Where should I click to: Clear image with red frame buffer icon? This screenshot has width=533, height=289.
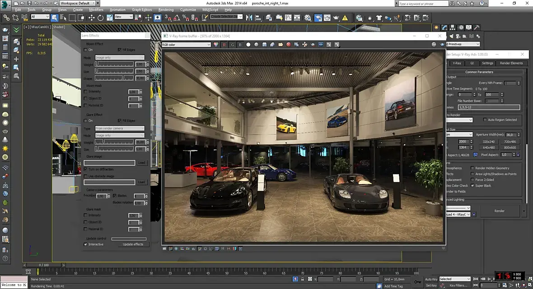click(x=288, y=45)
